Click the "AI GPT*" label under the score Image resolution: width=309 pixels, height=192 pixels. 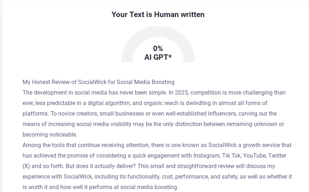tap(158, 57)
